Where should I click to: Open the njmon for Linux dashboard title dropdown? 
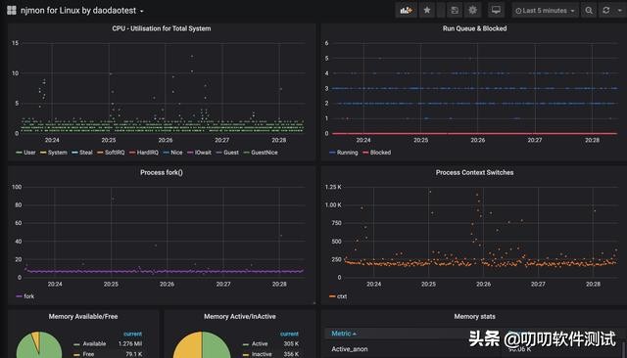click(81, 11)
